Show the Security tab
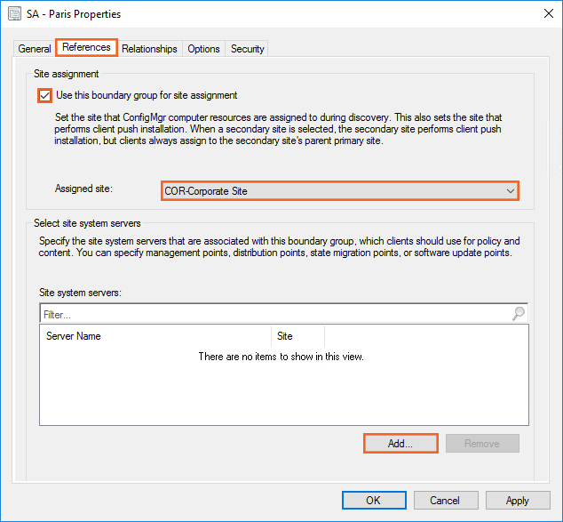This screenshot has height=522, width=563. coord(247,49)
